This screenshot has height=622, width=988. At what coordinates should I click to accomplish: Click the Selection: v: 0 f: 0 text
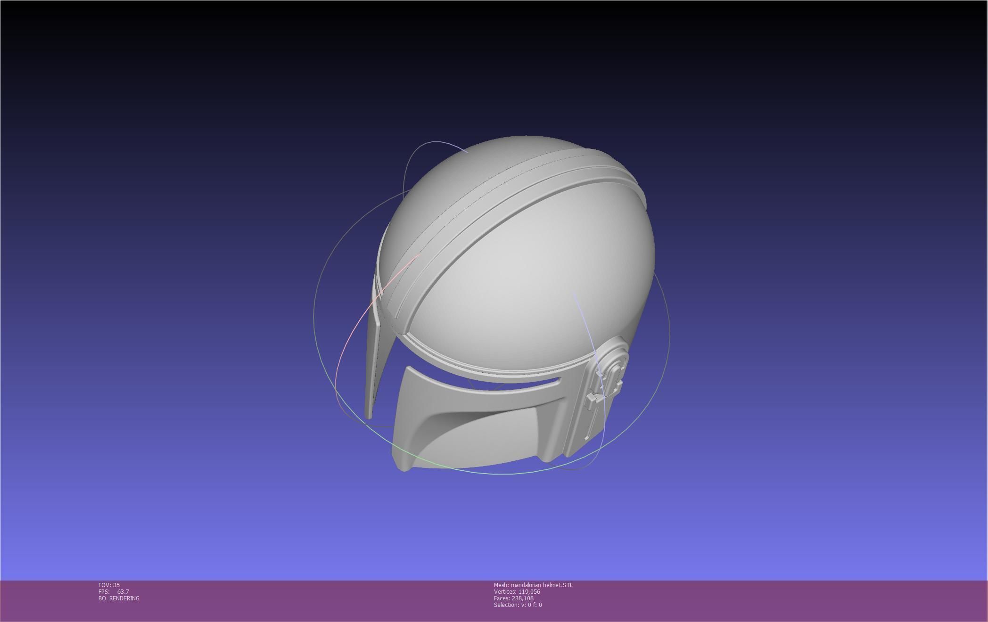pos(518,605)
